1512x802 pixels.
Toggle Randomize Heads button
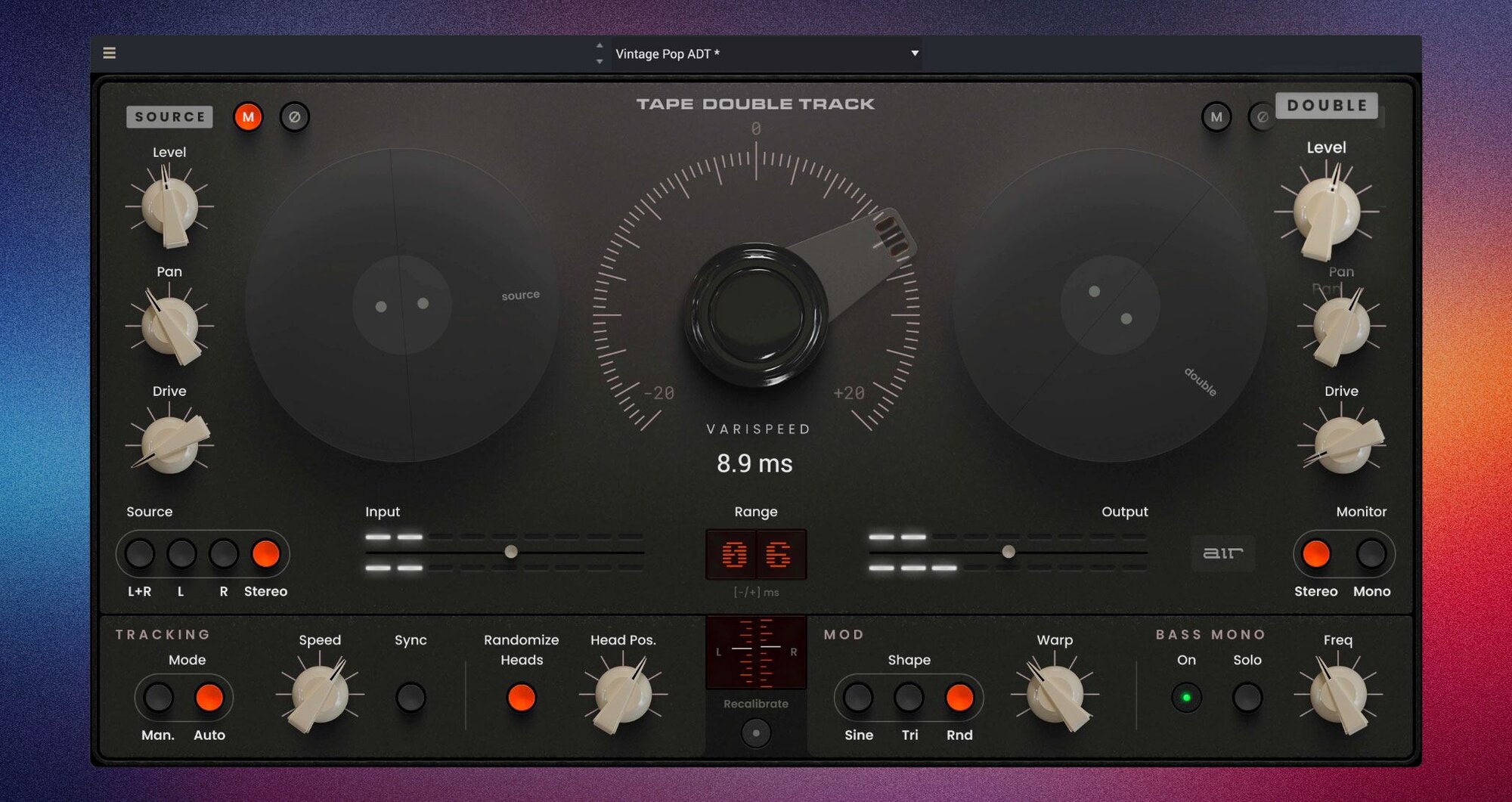click(x=521, y=697)
